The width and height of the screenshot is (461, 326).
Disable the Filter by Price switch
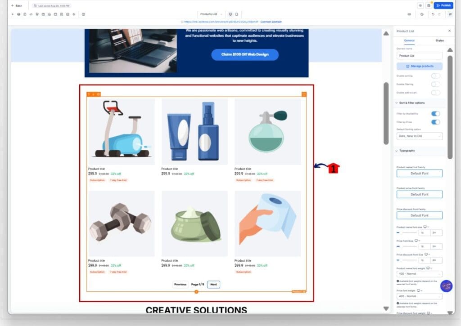[x=435, y=122]
